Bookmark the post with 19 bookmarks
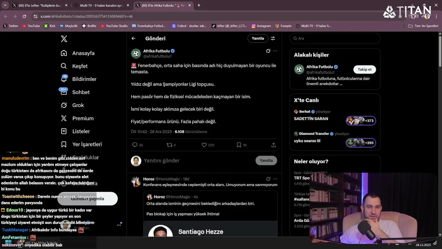442x249 pixels. pos(241,145)
